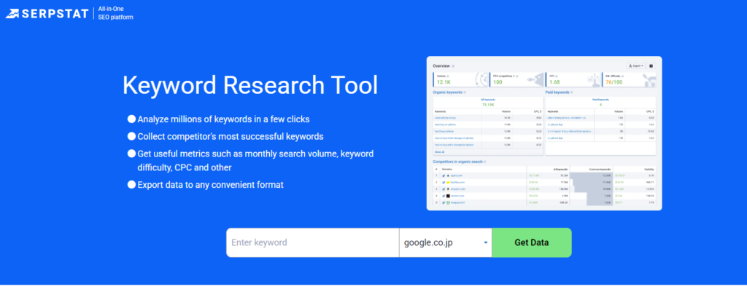Click the 1.68 CPC value in preview

[x=554, y=82]
